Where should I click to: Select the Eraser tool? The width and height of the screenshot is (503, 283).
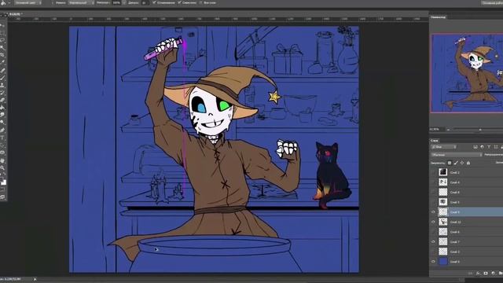(x=2, y=100)
